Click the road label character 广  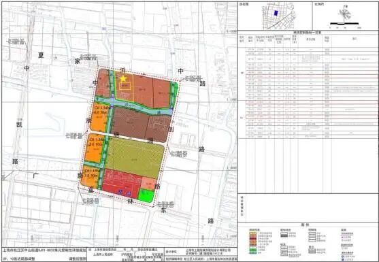(x=36, y=175)
